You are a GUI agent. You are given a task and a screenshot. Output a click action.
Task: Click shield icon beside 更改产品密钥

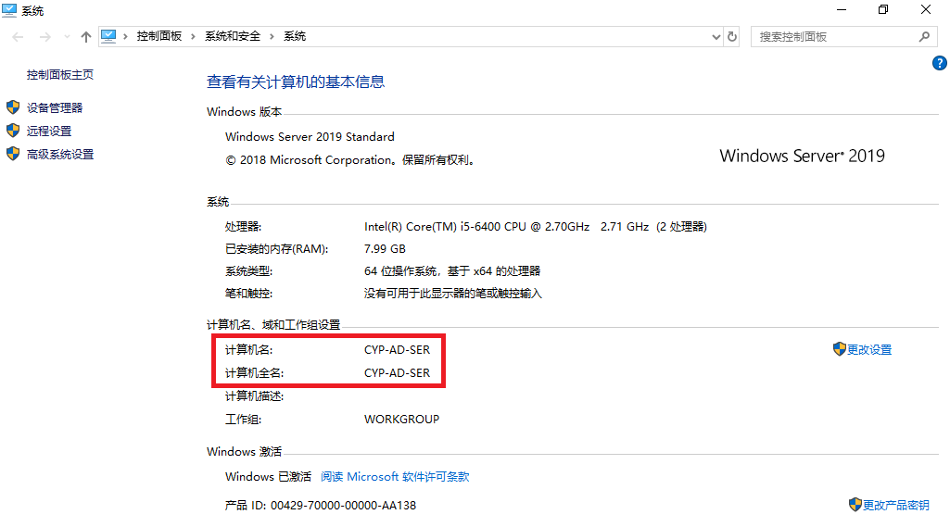855,504
